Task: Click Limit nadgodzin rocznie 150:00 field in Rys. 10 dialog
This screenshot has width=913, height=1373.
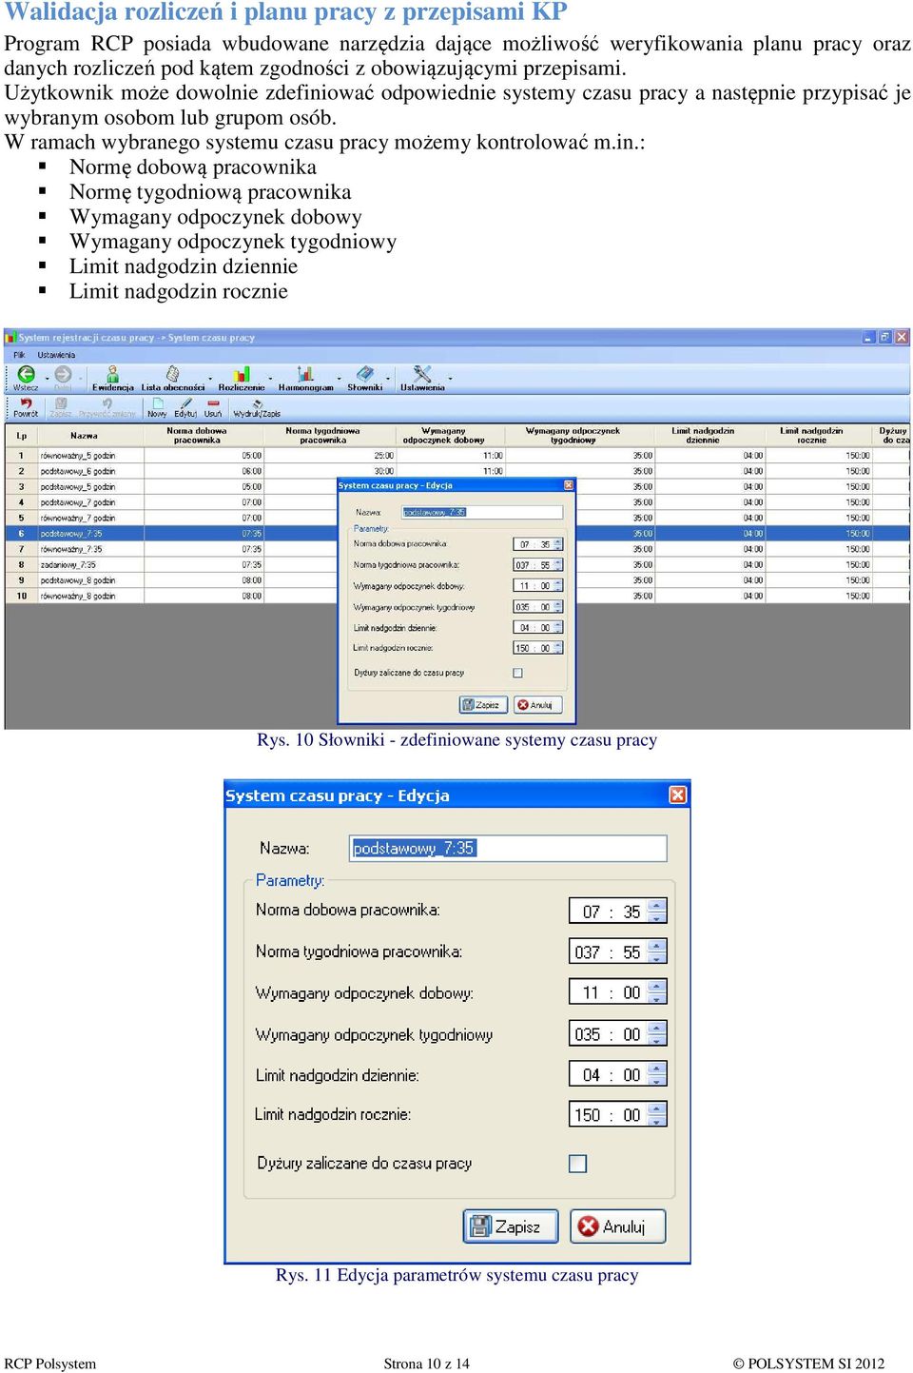Action: click(x=538, y=648)
